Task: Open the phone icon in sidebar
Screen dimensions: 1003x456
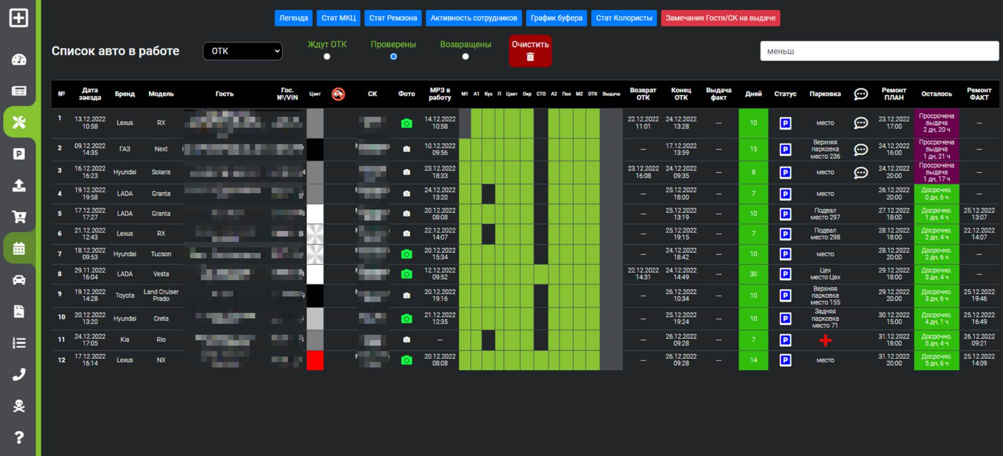Action: coord(18,374)
